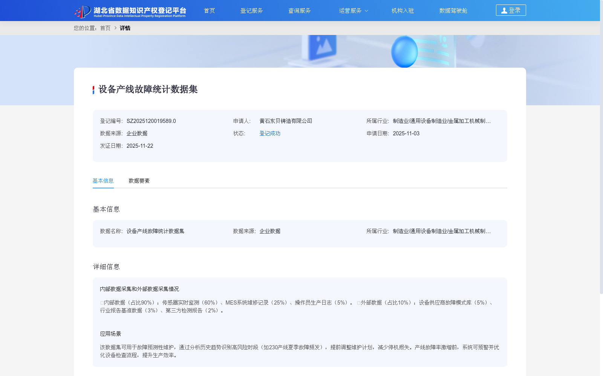Screen dimensions: 603x376
Task: Expand the 运营服务 dropdown arrow
Action: pos(366,11)
